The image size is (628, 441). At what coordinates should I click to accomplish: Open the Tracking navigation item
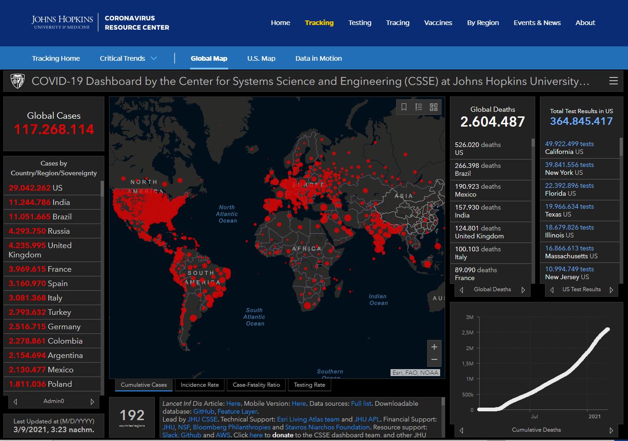pos(319,23)
